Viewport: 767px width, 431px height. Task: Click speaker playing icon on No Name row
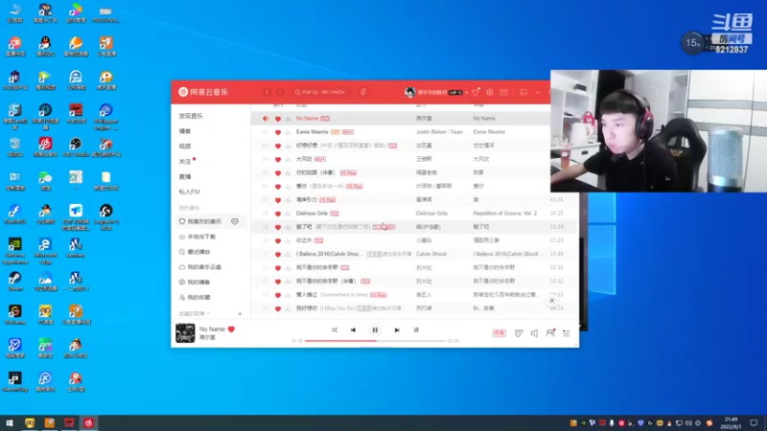point(266,118)
